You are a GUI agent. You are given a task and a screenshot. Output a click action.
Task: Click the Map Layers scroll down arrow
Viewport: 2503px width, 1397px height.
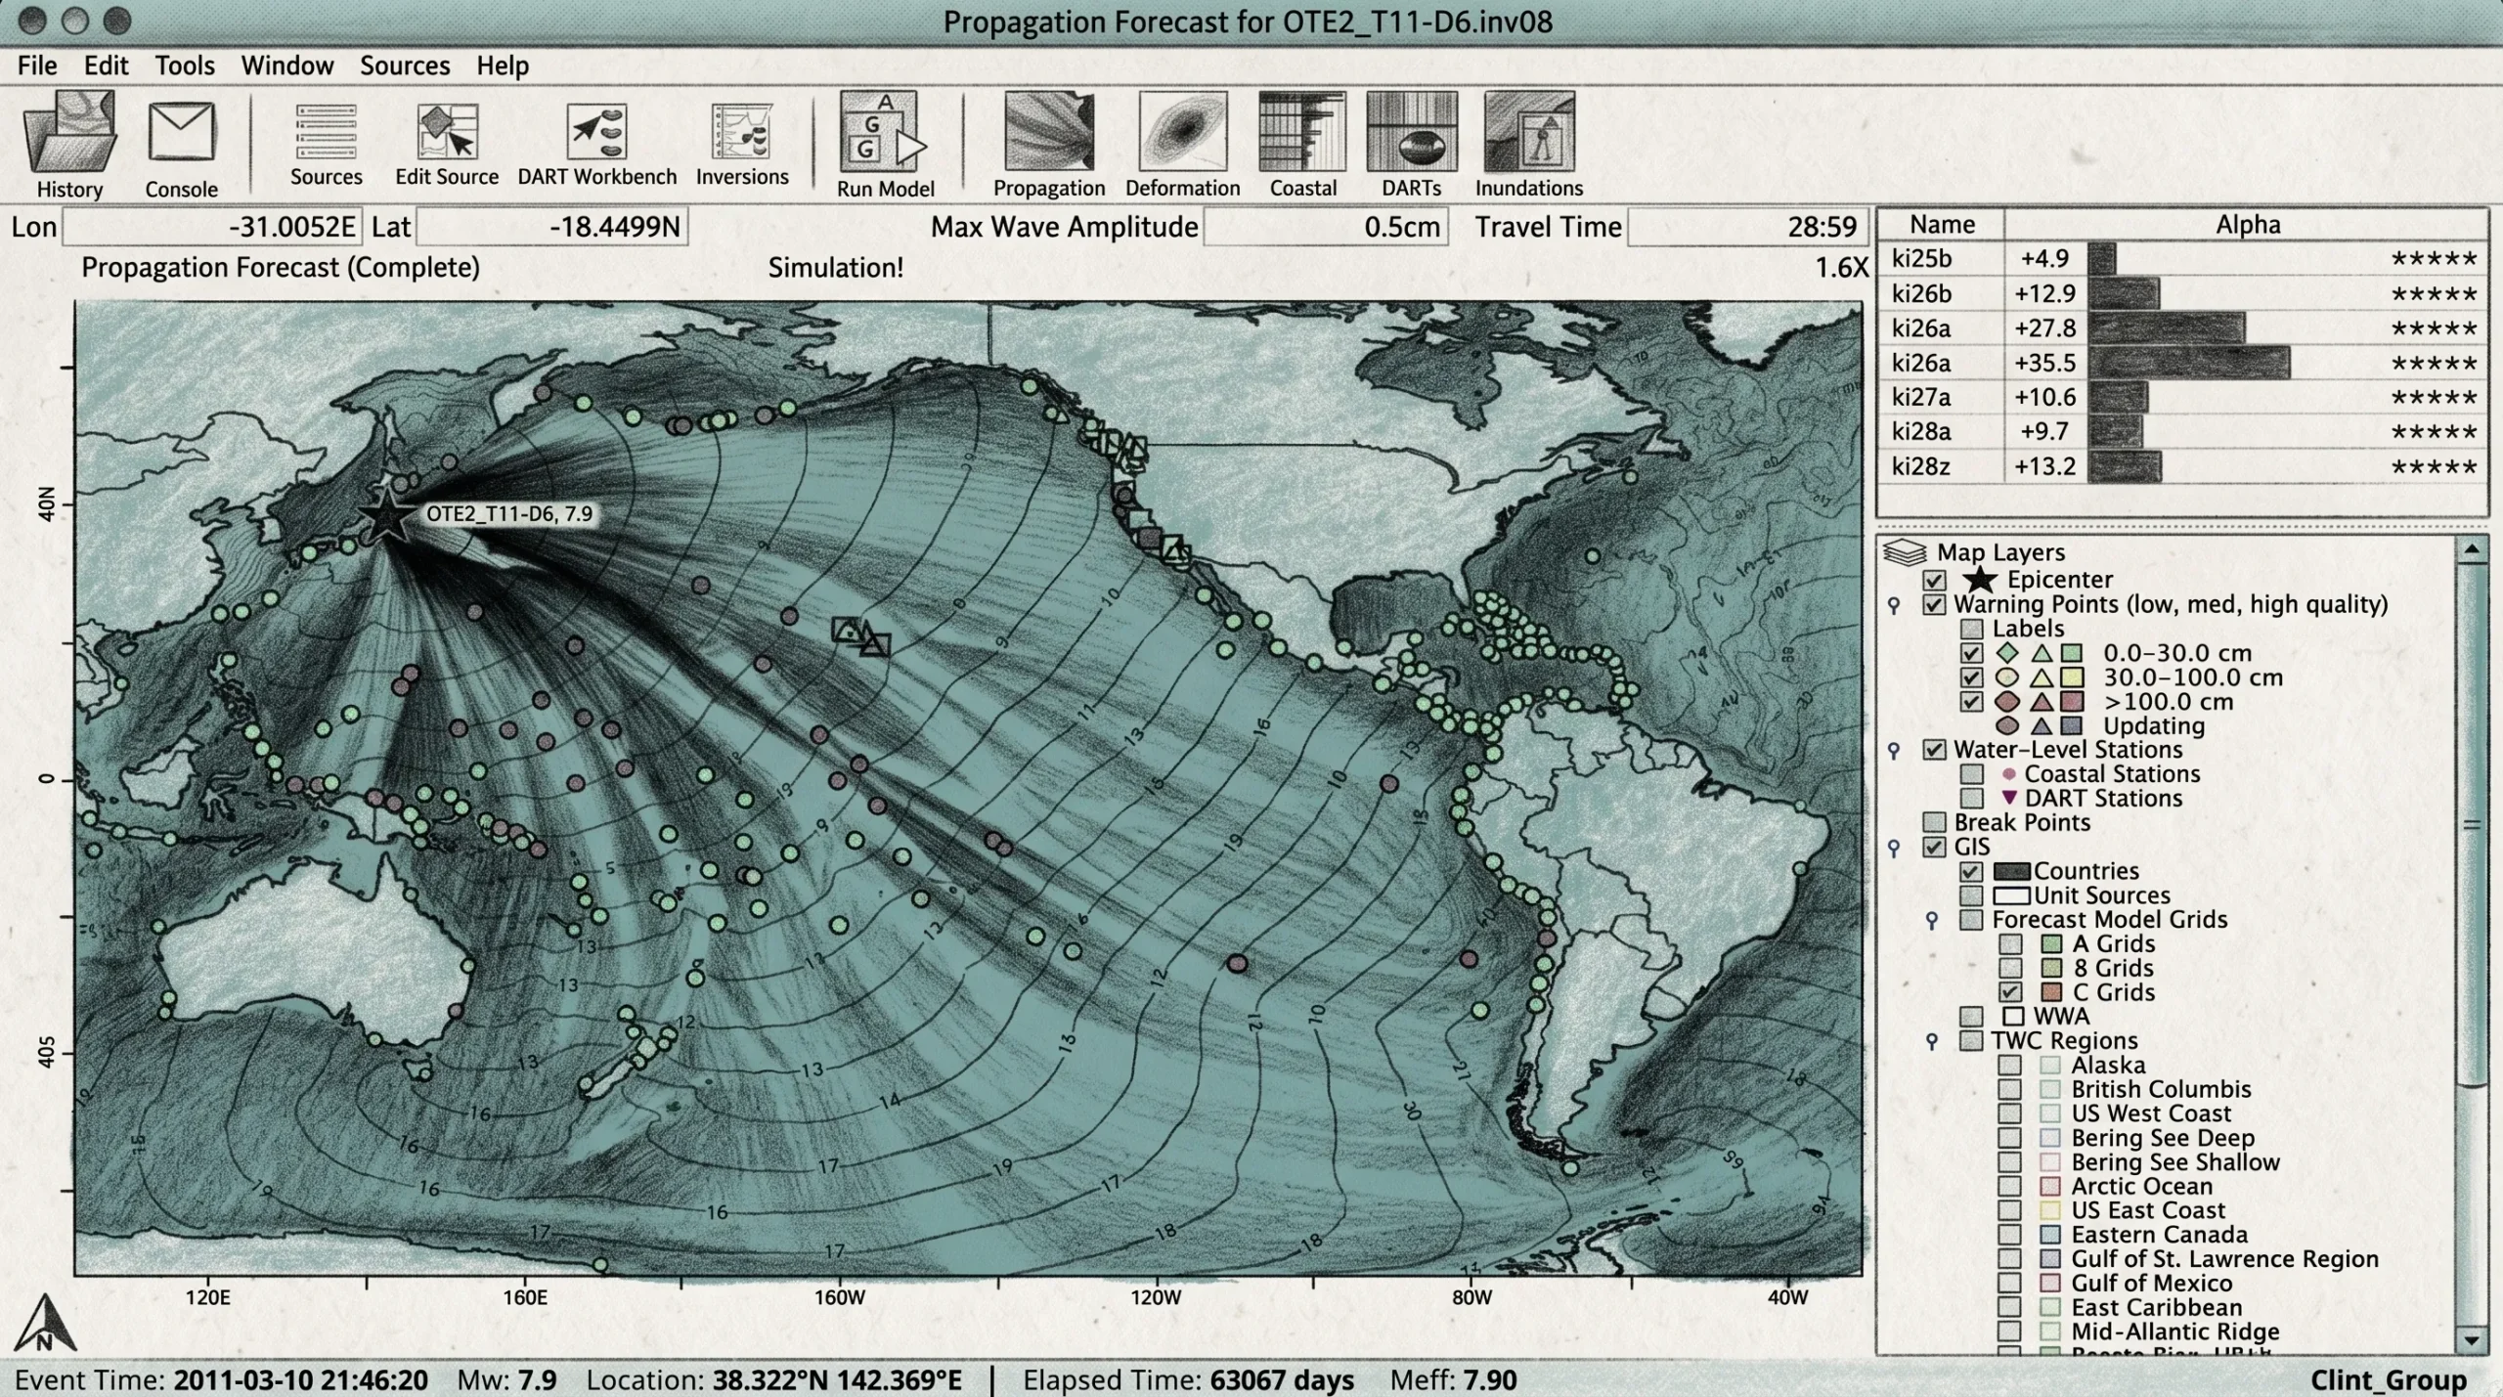[x=2472, y=1340]
